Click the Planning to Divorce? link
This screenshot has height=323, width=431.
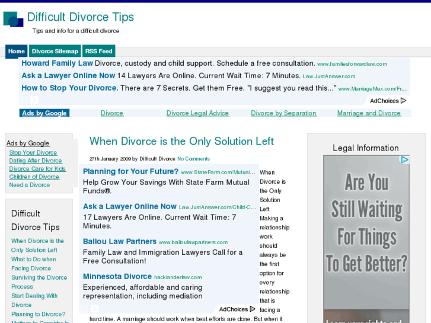(38, 314)
